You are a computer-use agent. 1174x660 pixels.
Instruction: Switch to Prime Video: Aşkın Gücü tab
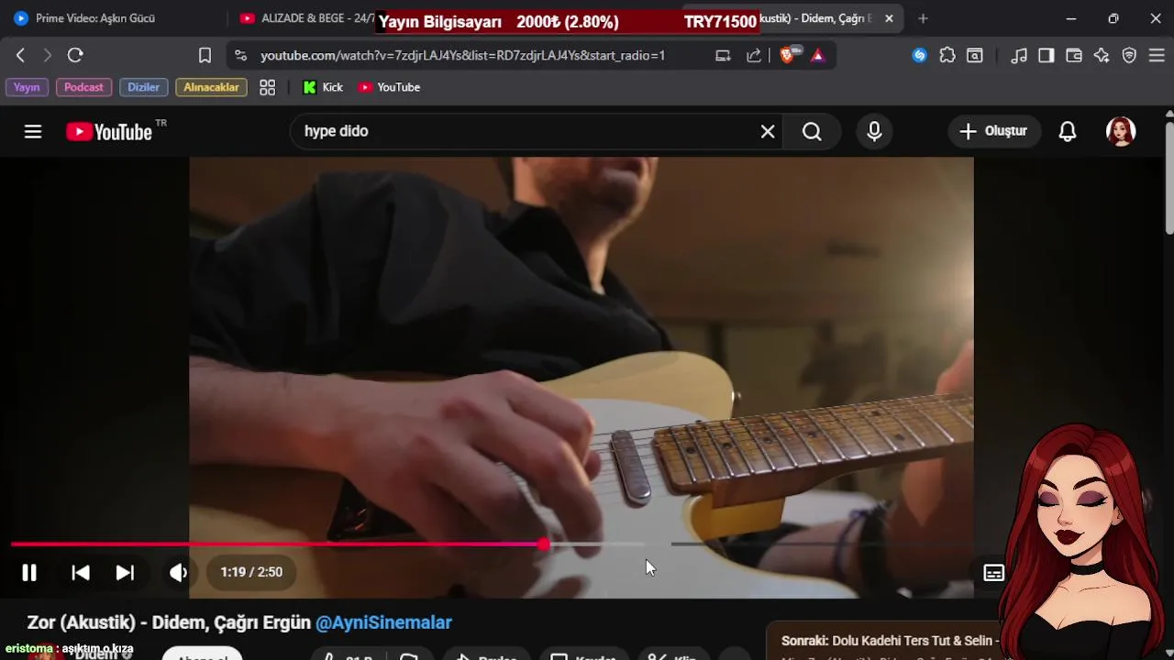click(x=112, y=18)
